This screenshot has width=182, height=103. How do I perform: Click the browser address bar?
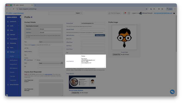point(81,9)
